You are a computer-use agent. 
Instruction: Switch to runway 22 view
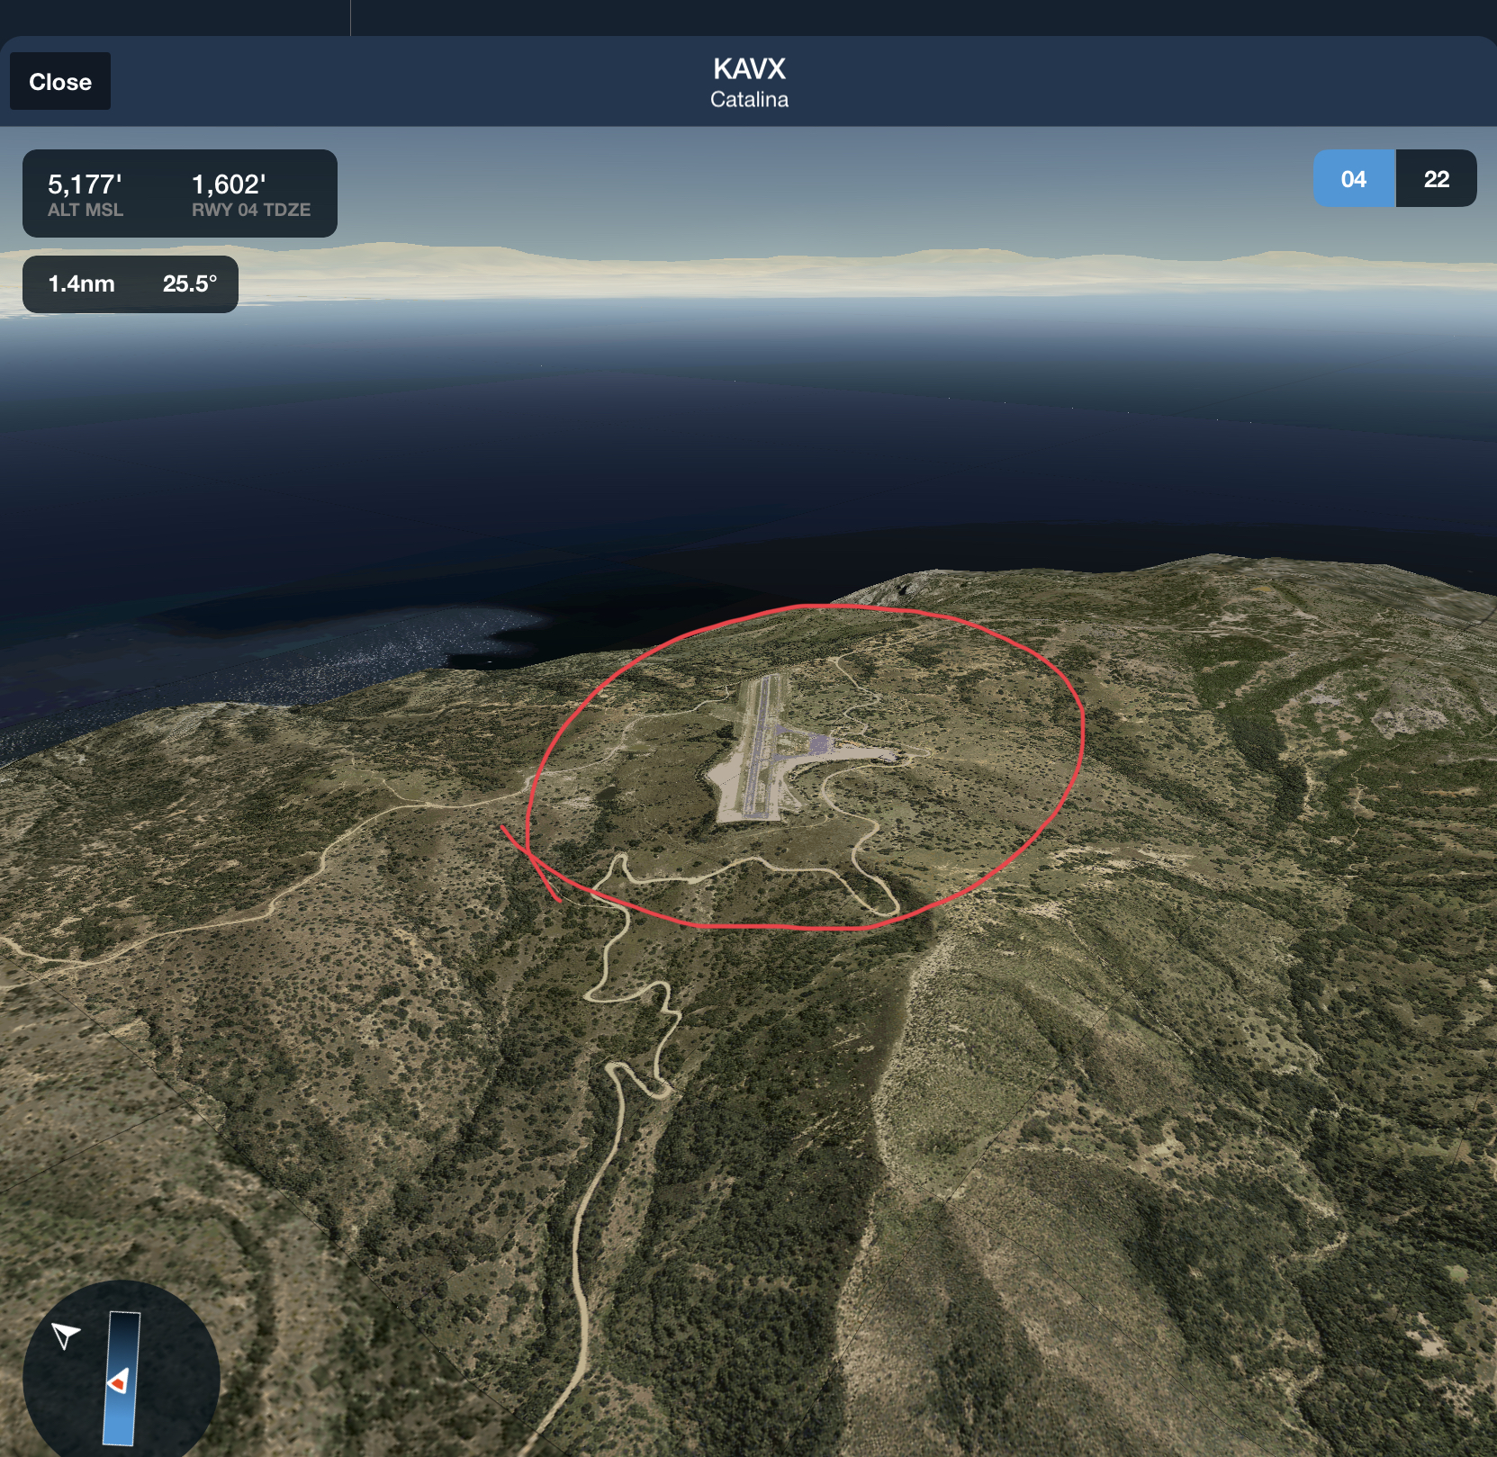click(x=1436, y=179)
